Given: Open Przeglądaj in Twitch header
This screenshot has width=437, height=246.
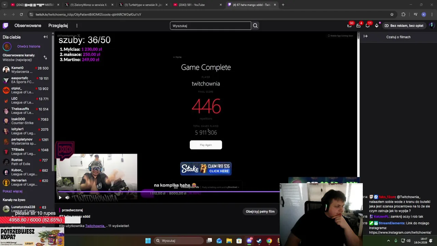Looking at the screenshot, I should [58, 26].
